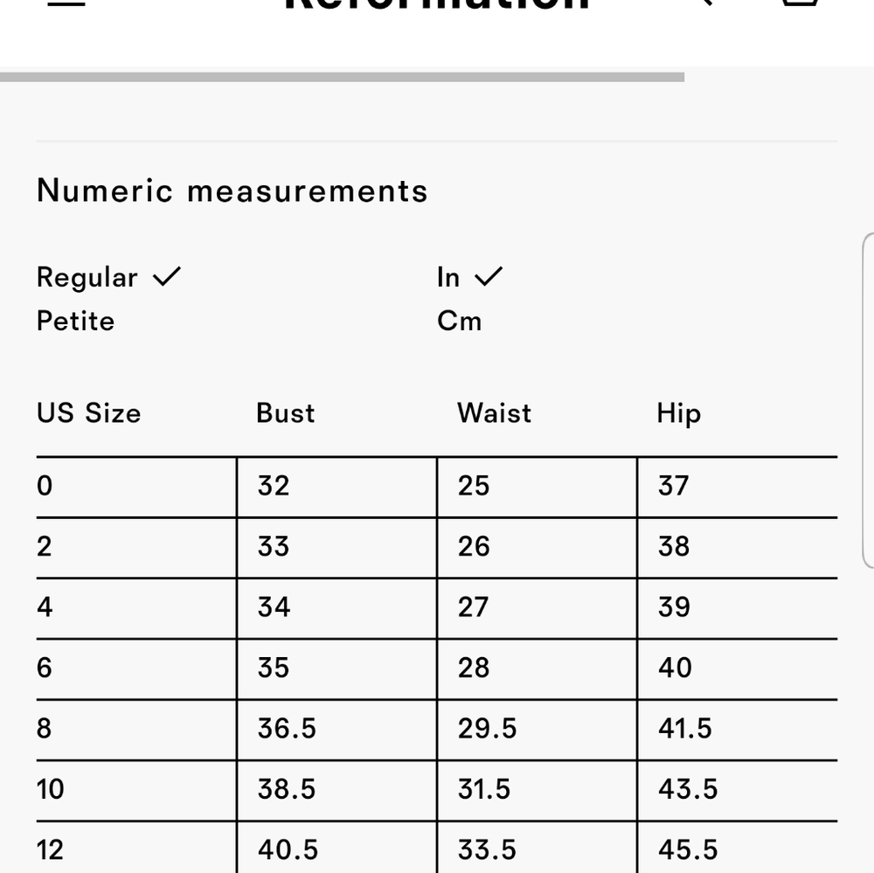Click the US Size column header
Screen dimensions: 874x873
tap(88, 413)
